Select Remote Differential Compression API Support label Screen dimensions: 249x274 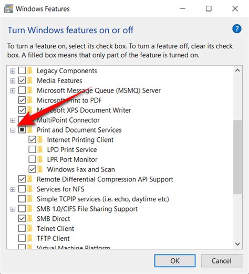coord(105,179)
